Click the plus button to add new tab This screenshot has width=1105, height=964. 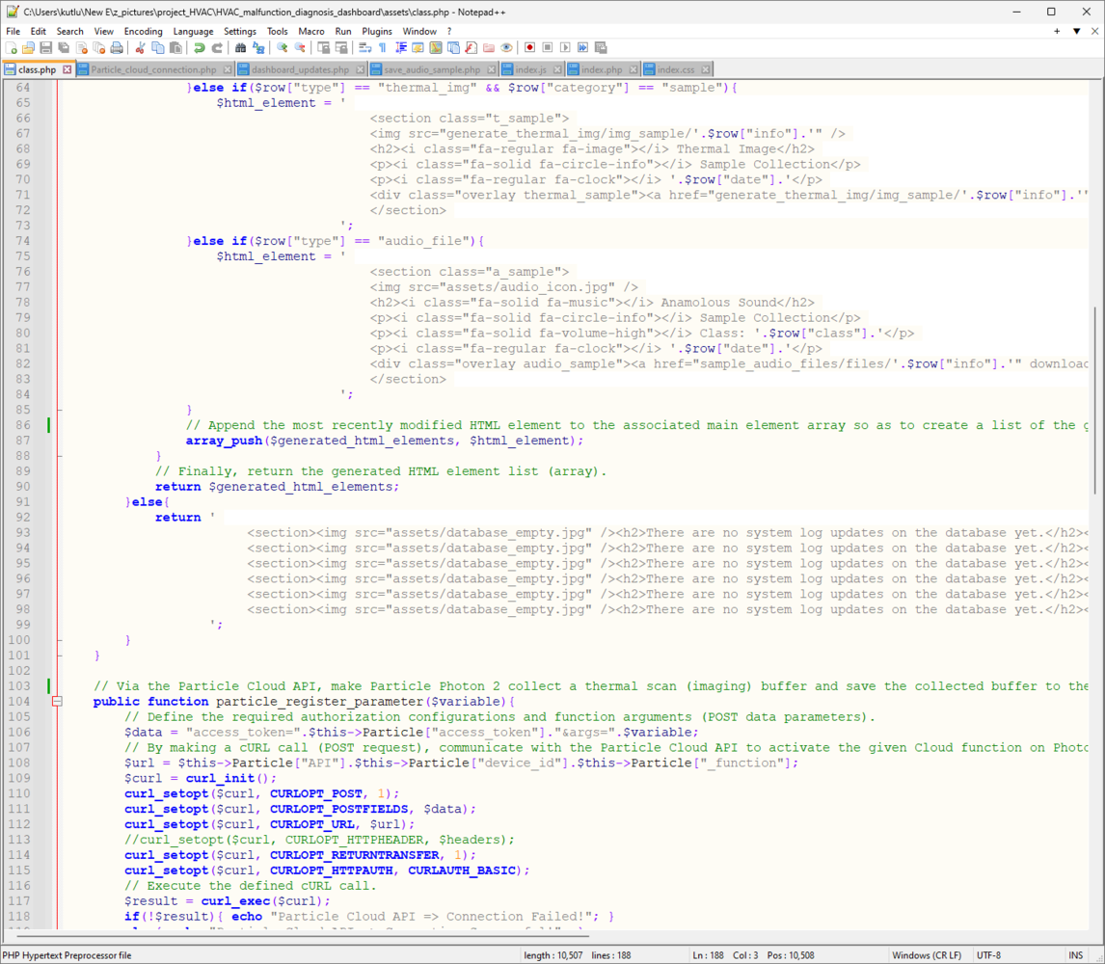(x=1057, y=31)
